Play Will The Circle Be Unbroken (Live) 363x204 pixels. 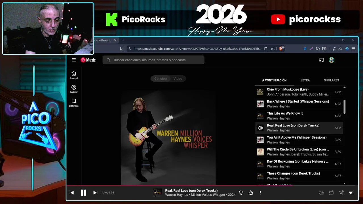299,152
